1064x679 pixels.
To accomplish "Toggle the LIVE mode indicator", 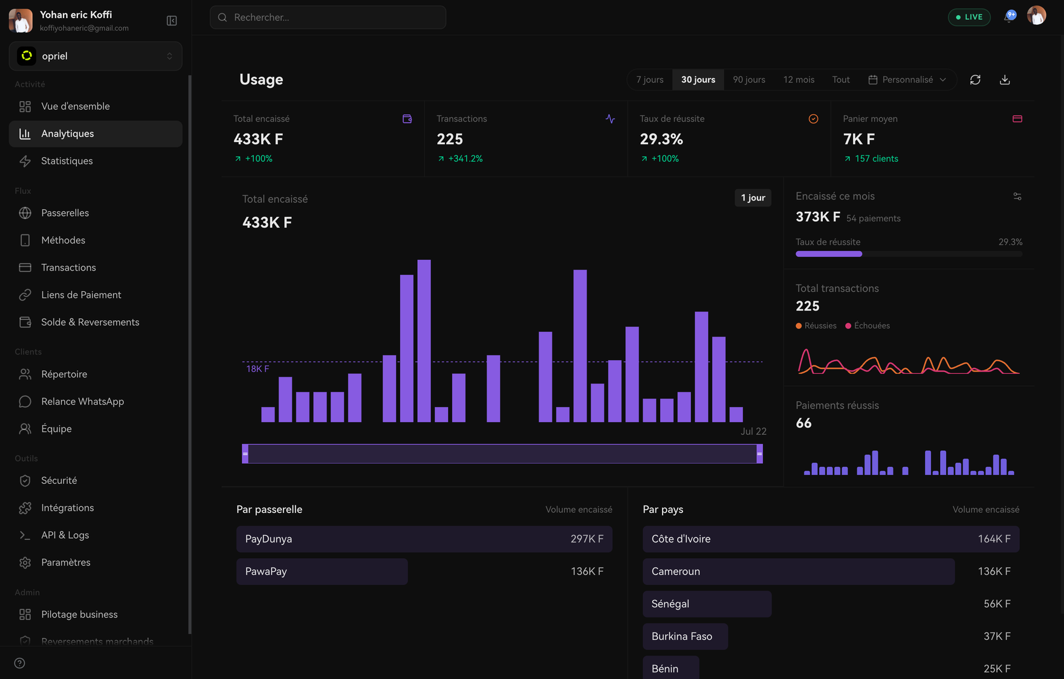I will [x=969, y=17].
